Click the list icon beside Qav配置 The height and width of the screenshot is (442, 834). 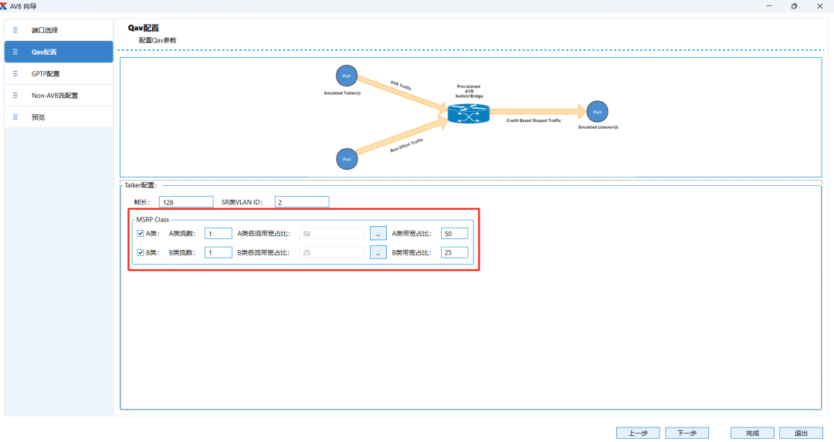tap(15, 52)
